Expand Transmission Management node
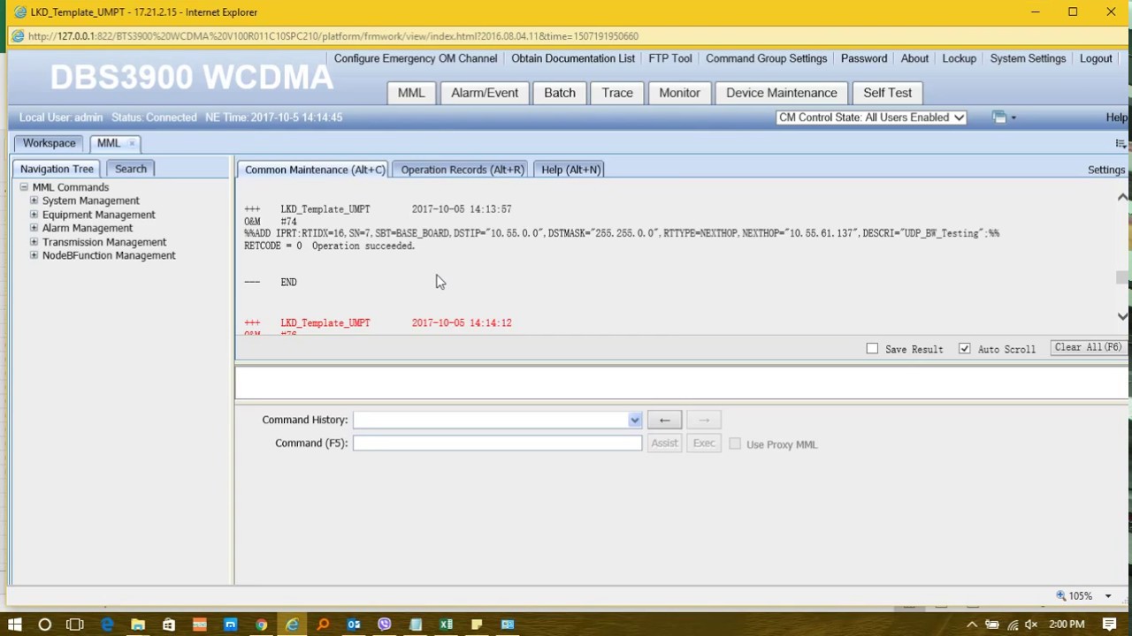Screen dimensions: 1132x636 coord(34,242)
